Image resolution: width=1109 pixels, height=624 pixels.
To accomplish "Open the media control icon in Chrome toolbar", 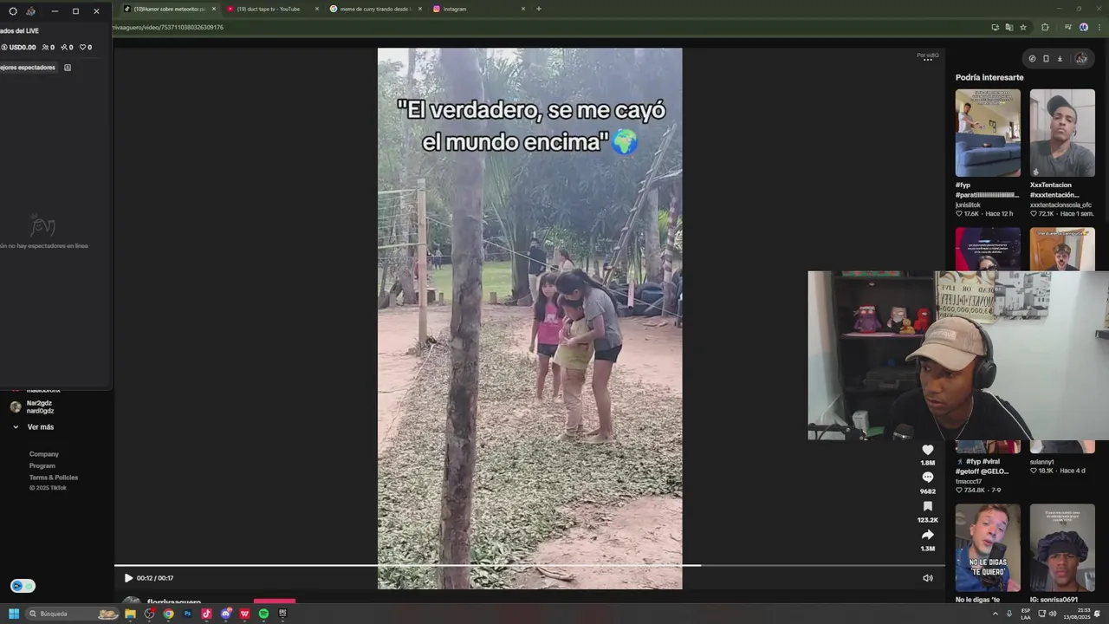I will point(1070,27).
